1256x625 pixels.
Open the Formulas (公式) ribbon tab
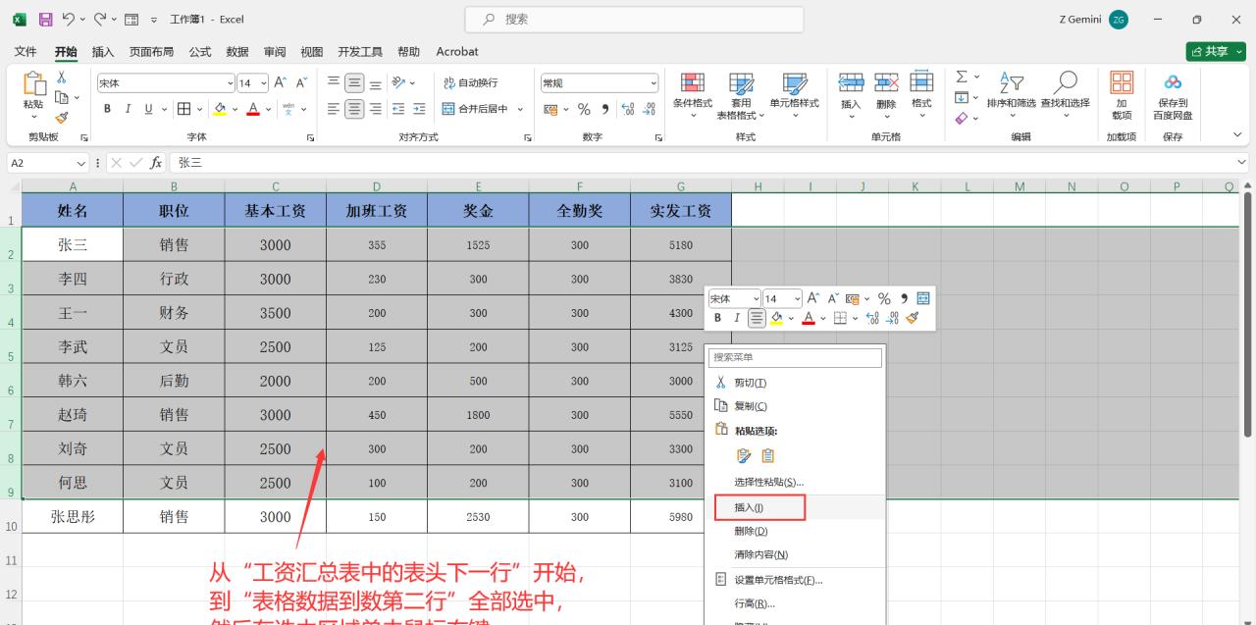[200, 51]
